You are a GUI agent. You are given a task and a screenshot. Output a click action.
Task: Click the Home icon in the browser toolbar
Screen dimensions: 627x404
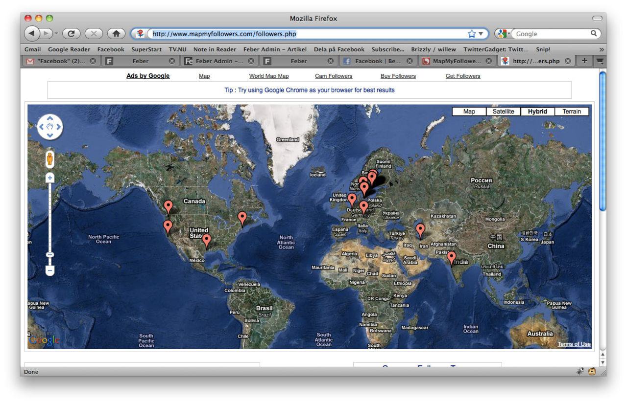pos(115,33)
